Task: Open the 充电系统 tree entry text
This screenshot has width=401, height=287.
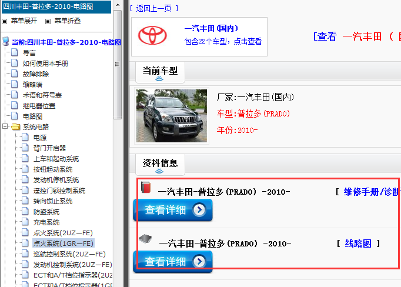Action: point(46,222)
